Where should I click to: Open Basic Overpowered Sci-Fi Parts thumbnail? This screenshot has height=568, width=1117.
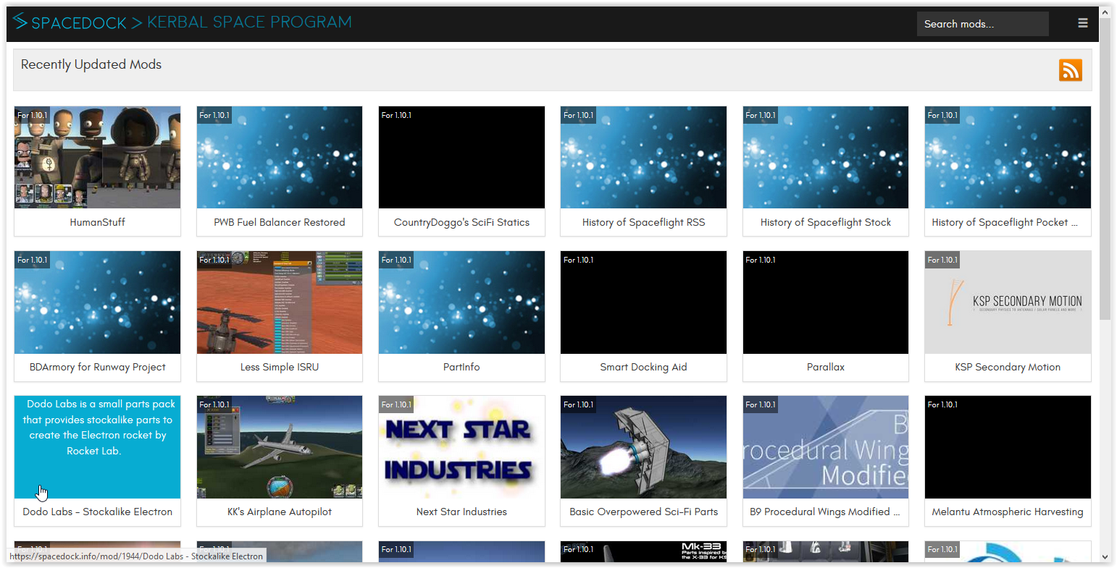coord(643,446)
